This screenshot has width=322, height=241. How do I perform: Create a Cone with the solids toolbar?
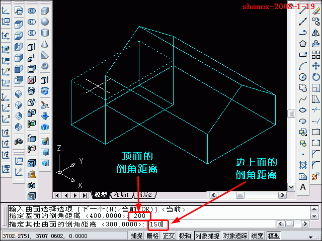click(x=45, y=44)
